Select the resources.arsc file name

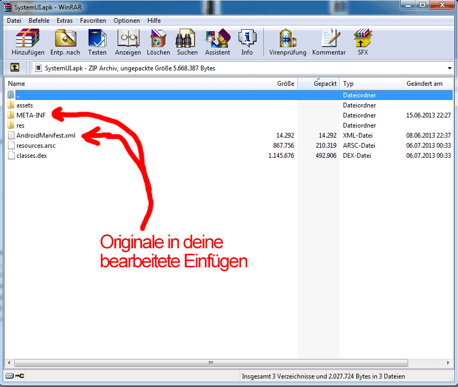tap(36, 146)
